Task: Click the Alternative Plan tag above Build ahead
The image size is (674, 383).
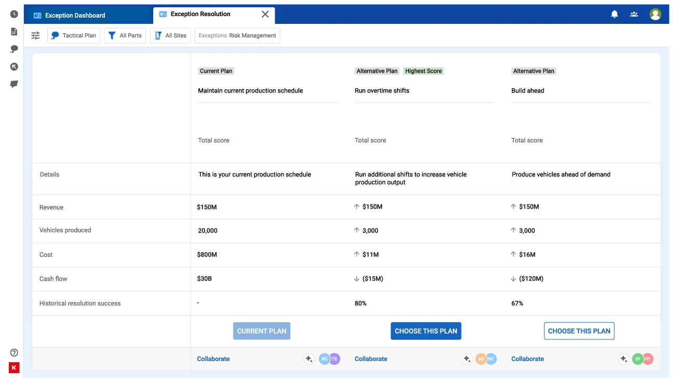Action: 534,71
